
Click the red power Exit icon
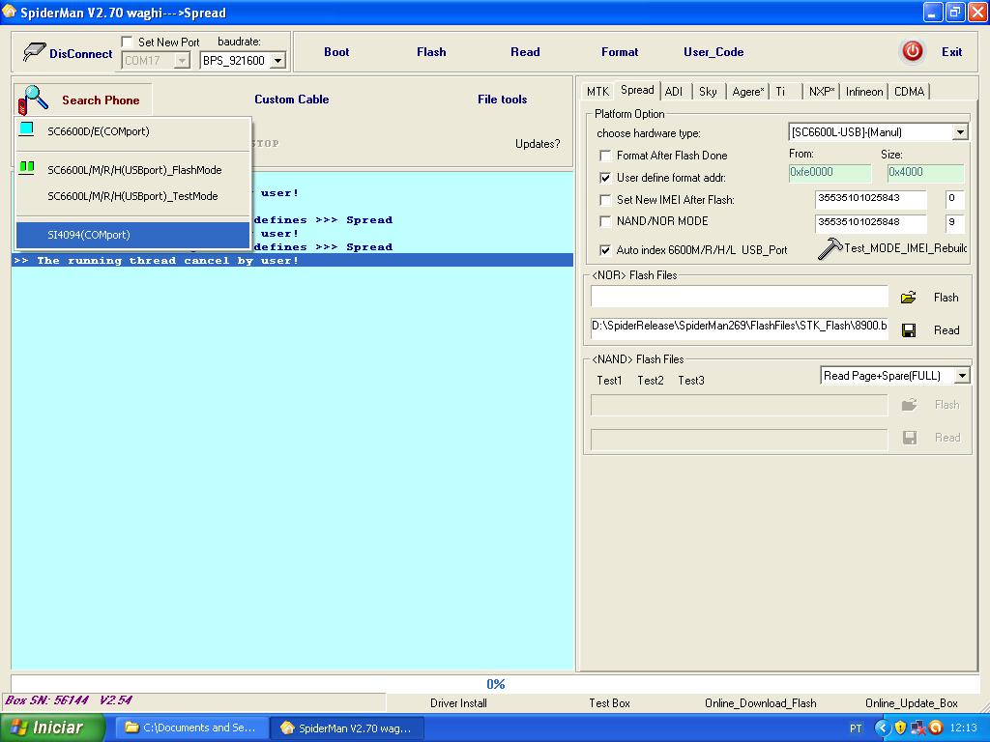click(x=912, y=52)
